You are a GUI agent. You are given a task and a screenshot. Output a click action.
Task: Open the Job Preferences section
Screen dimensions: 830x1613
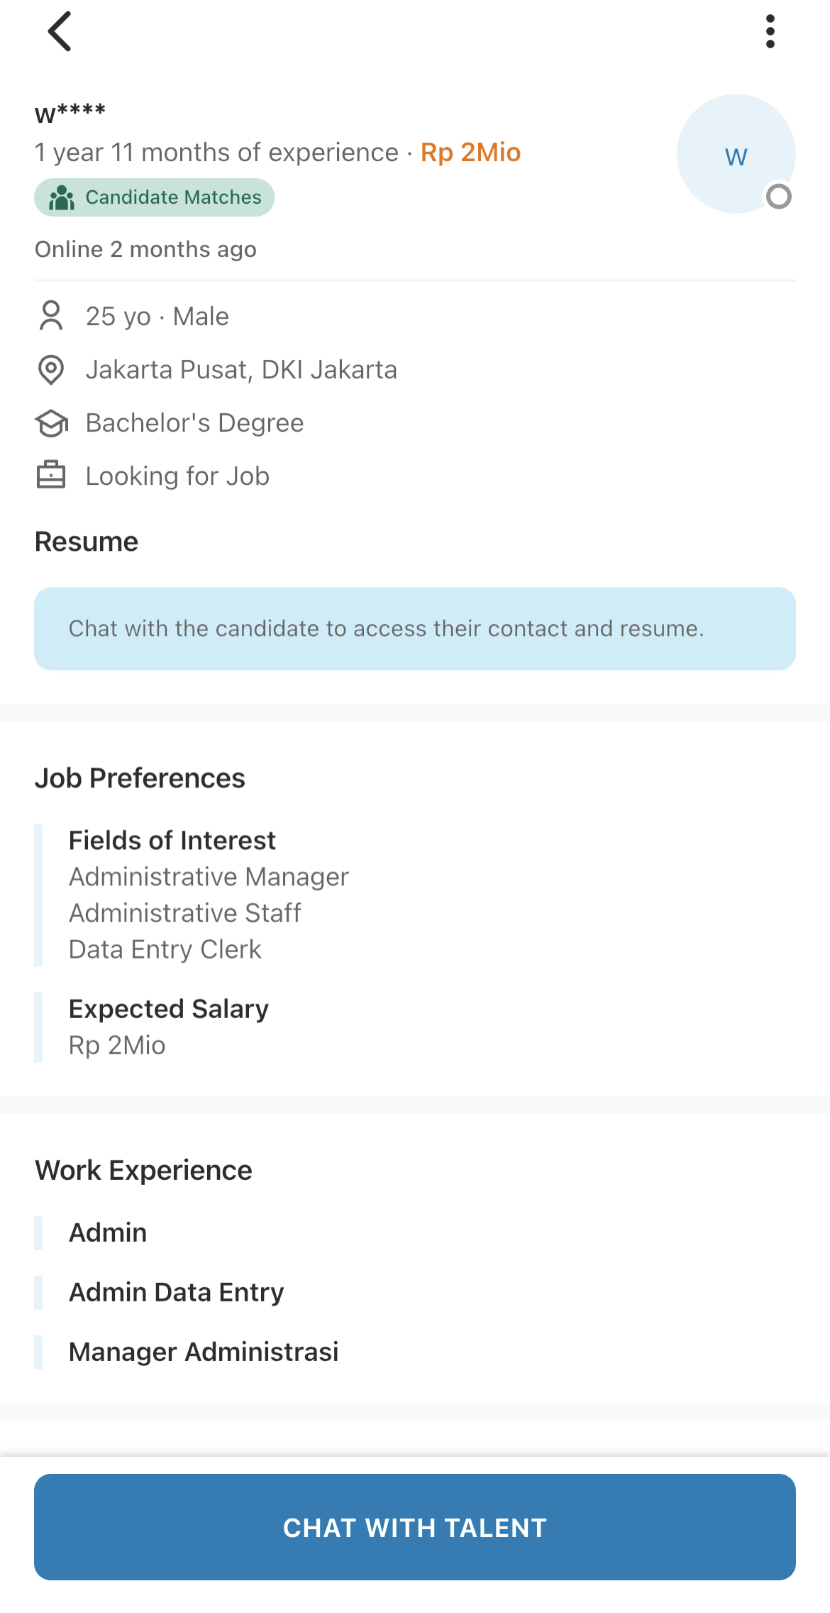pyautogui.click(x=140, y=778)
